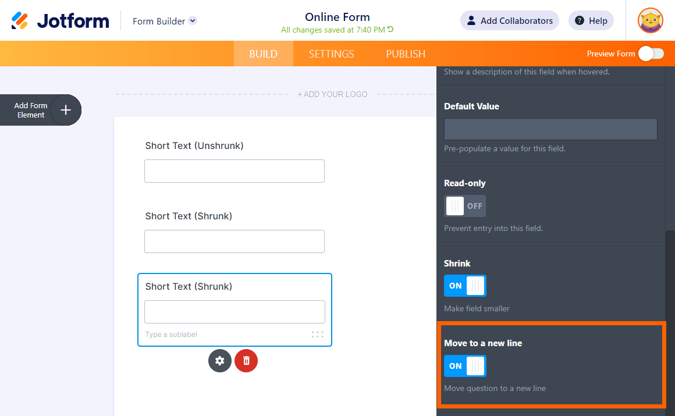Click + ADD YOUR LOGO
Image resolution: width=675 pixels, height=416 pixels.
pyautogui.click(x=332, y=94)
